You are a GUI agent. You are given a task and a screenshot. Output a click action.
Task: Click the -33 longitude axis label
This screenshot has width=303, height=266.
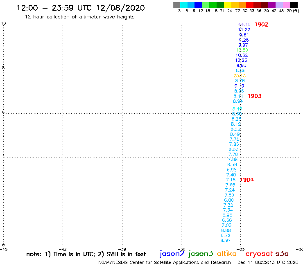pos(241,249)
